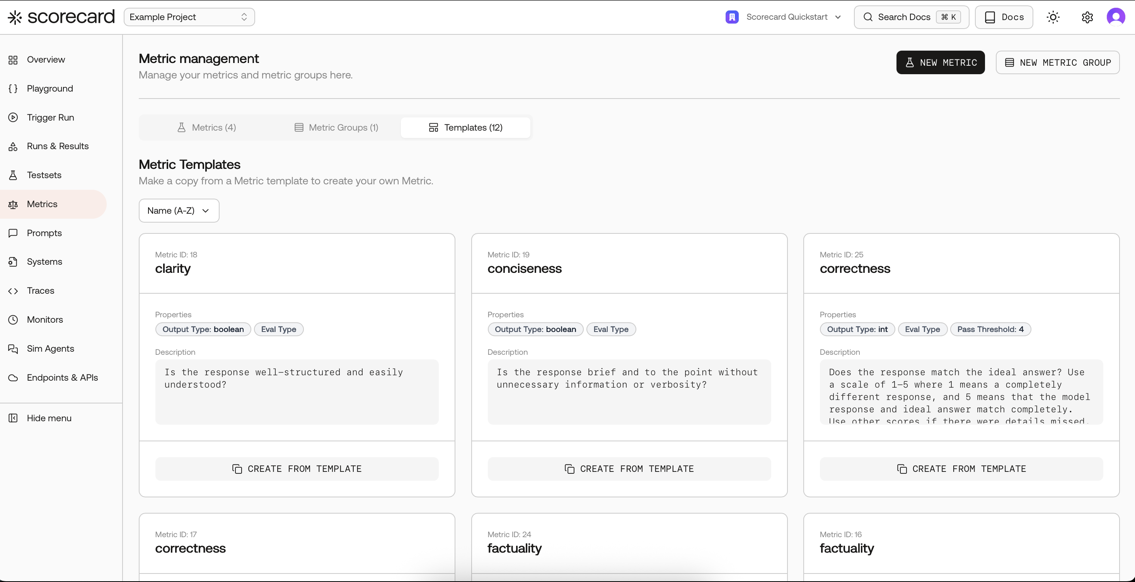Open the Docs button

pyautogui.click(x=1004, y=17)
